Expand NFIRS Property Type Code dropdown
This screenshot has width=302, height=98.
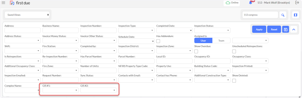click(x=136, y=71)
